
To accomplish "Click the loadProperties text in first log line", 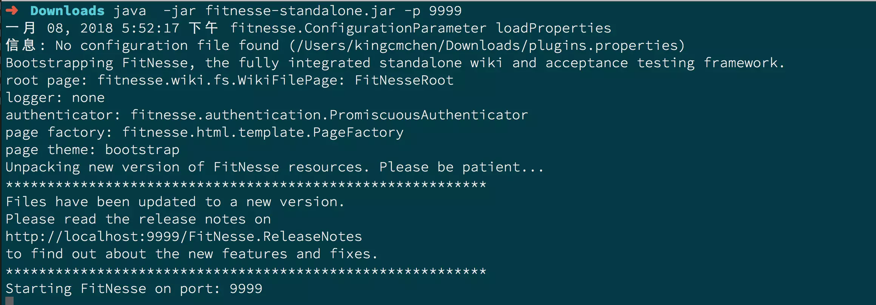I will pos(553,28).
